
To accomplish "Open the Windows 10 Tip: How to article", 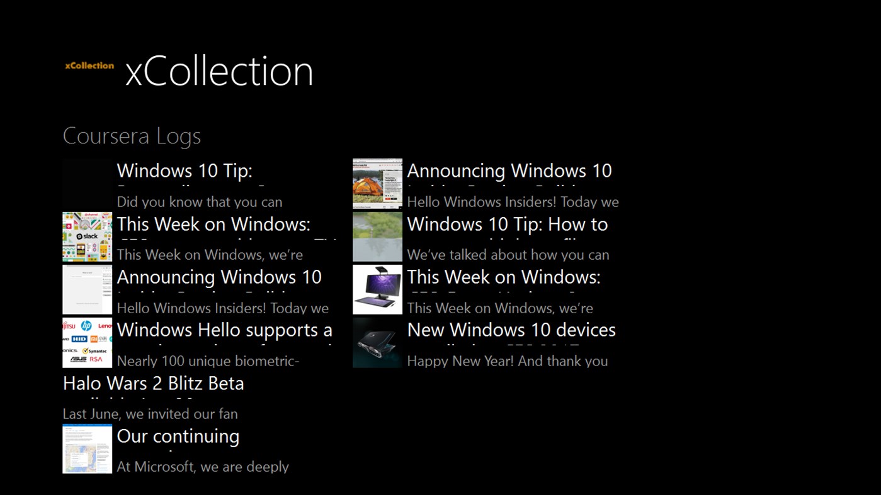I will click(x=507, y=224).
